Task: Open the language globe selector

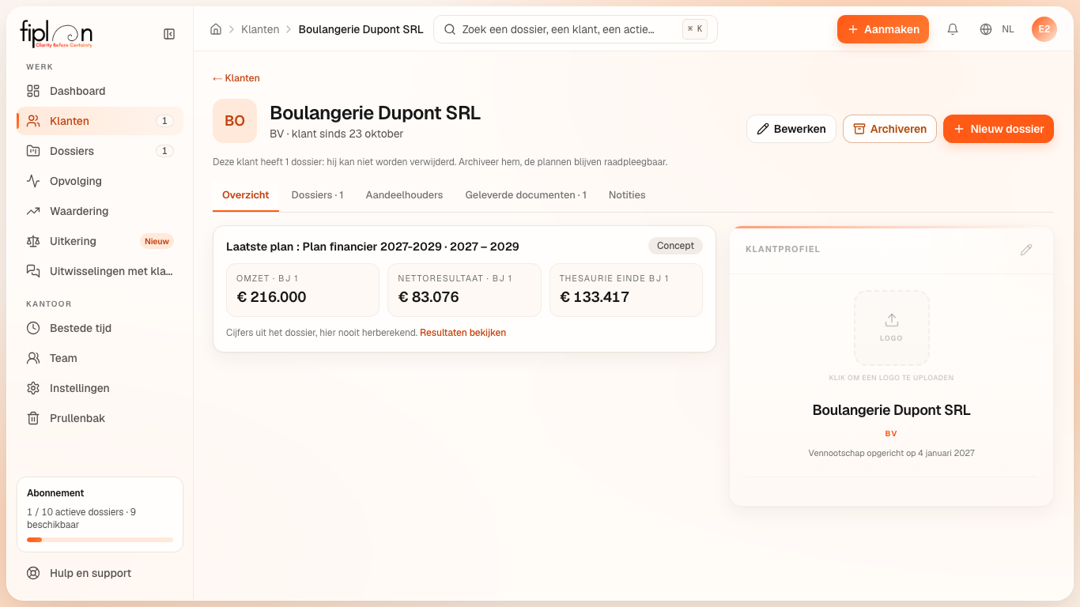Action: 997,29
